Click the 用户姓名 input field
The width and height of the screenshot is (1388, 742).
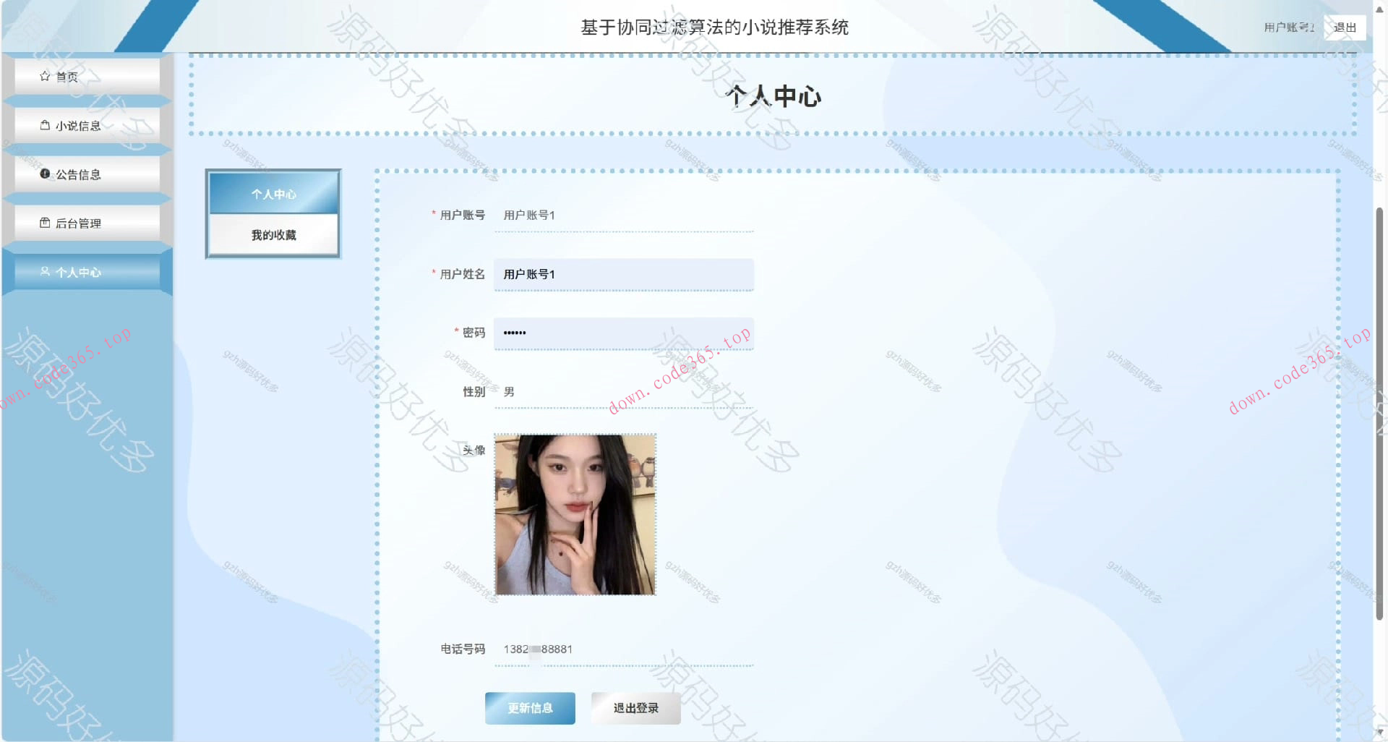pyautogui.click(x=622, y=274)
